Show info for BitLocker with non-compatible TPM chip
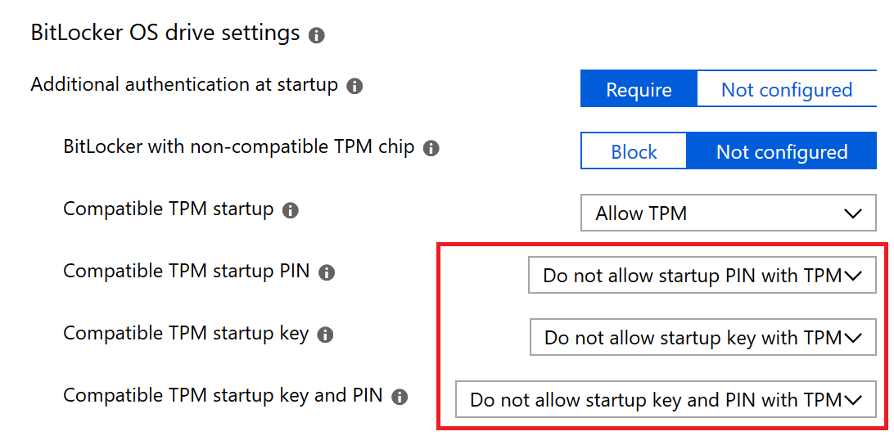This screenshot has width=894, height=436. pyautogui.click(x=431, y=149)
